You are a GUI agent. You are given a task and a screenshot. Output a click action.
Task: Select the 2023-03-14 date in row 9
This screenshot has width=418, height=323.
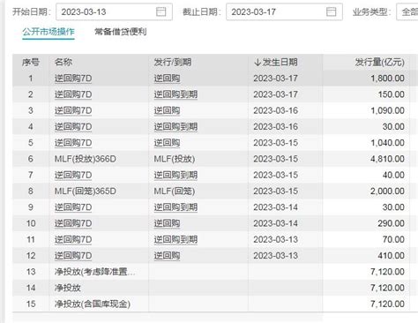276,207
